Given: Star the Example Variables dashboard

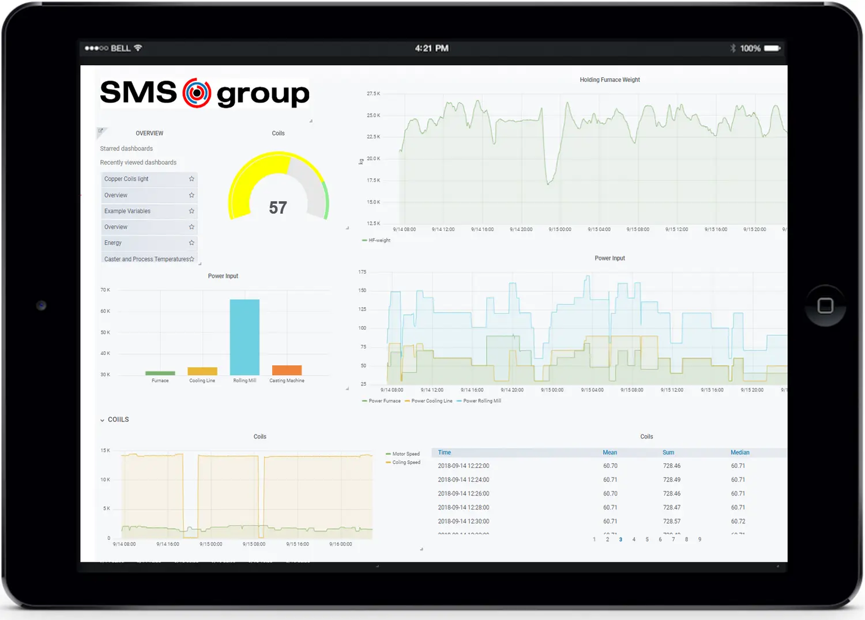Looking at the screenshot, I should 191,211.
